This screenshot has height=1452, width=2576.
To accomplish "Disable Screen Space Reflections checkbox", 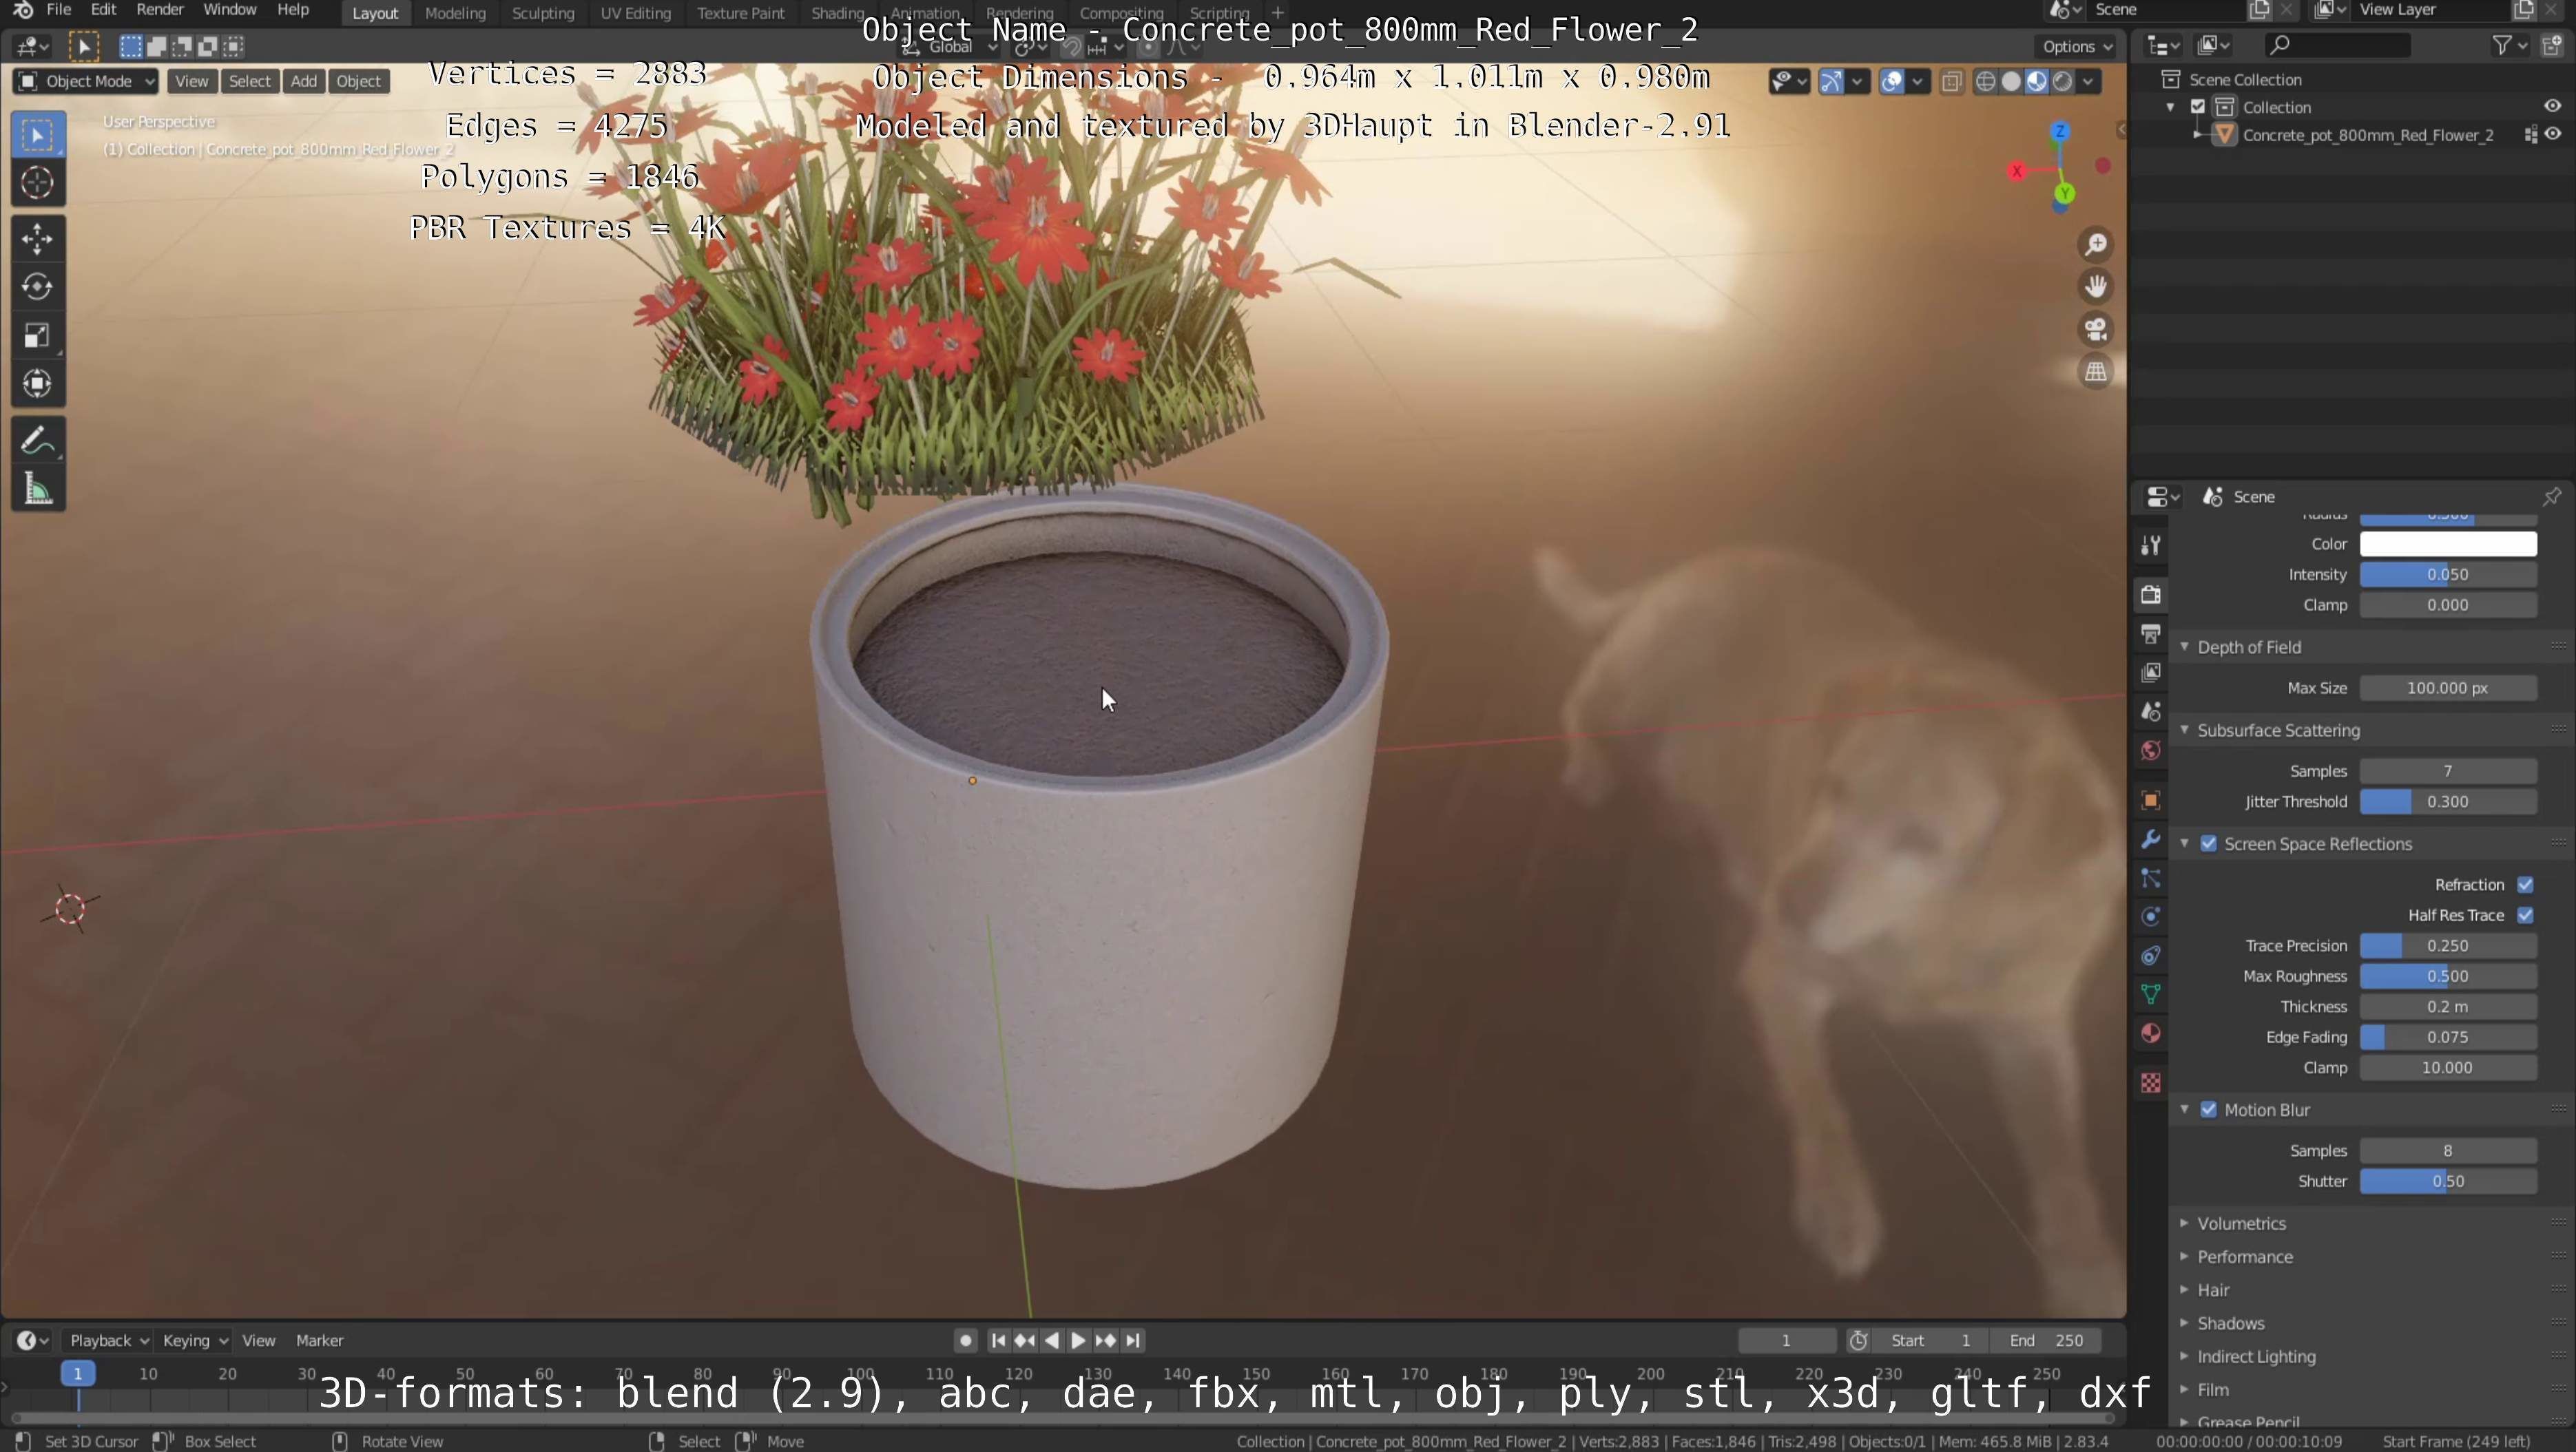I will pos(2209,843).
